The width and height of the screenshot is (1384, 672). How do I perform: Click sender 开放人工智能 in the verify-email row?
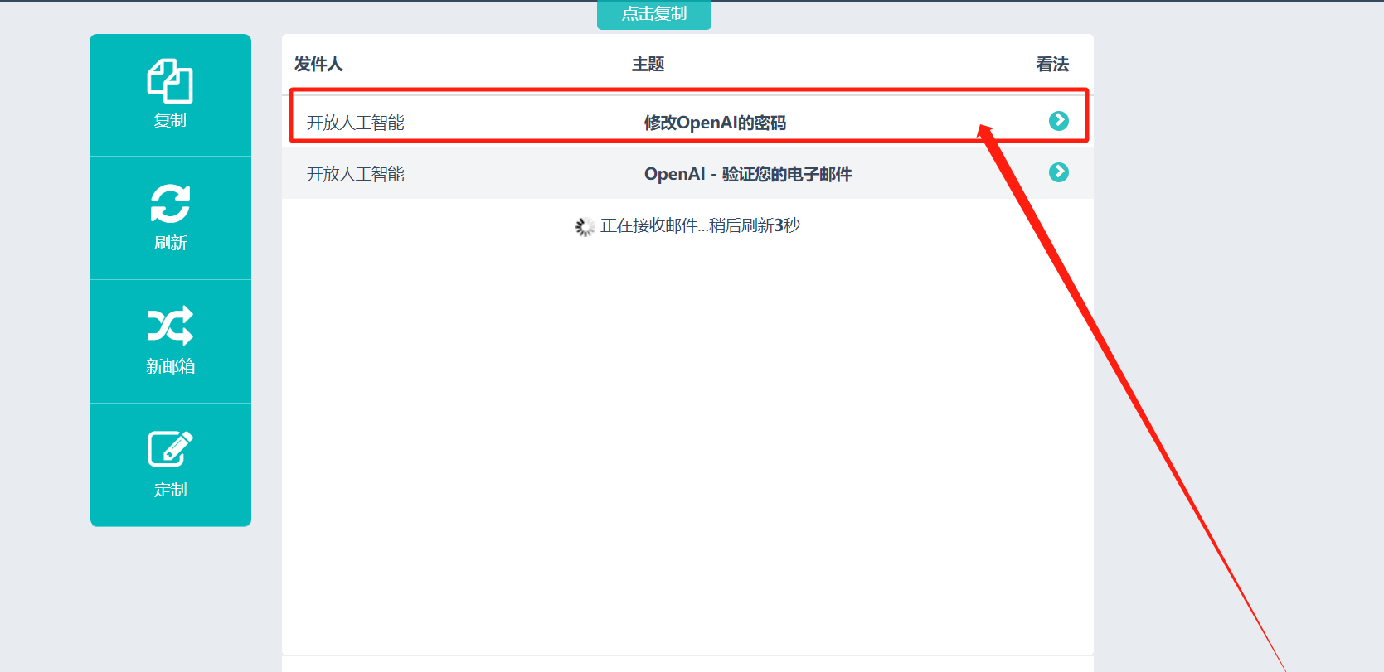pos(356,174)
